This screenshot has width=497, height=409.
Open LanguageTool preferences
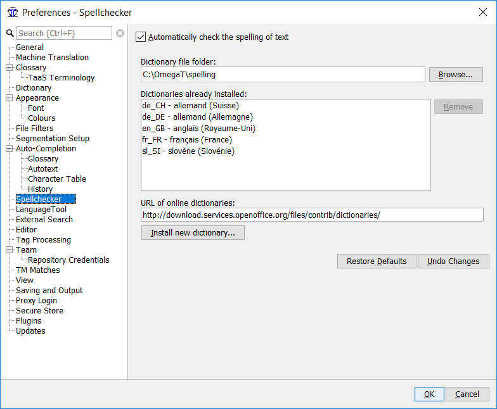click(x=41, y=209)
